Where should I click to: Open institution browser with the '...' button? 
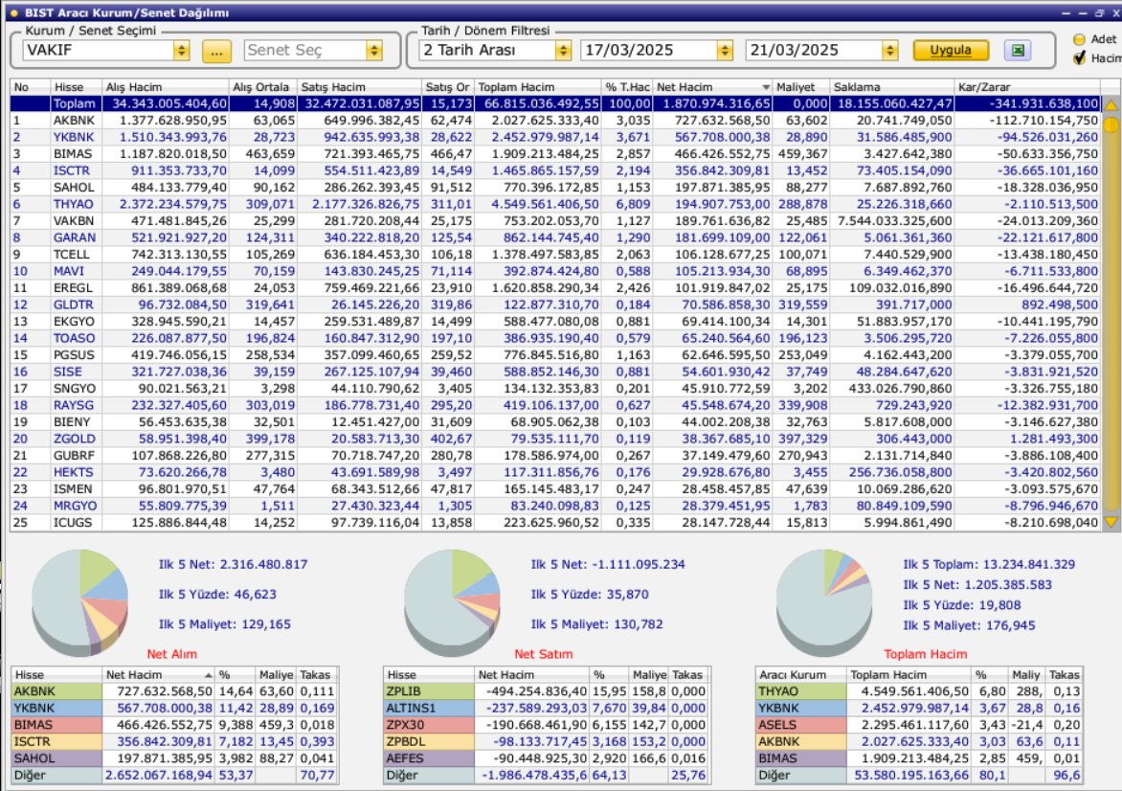pos(216,51)
